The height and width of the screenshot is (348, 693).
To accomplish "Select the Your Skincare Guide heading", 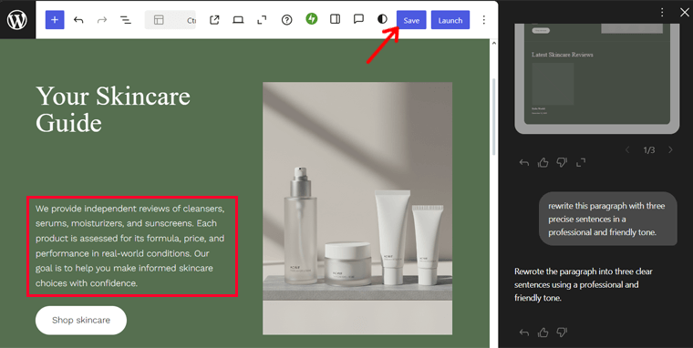I will tap(113, 109).
